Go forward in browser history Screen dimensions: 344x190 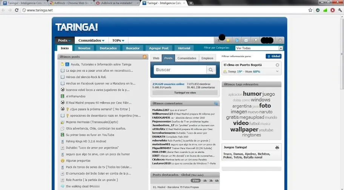10,10
